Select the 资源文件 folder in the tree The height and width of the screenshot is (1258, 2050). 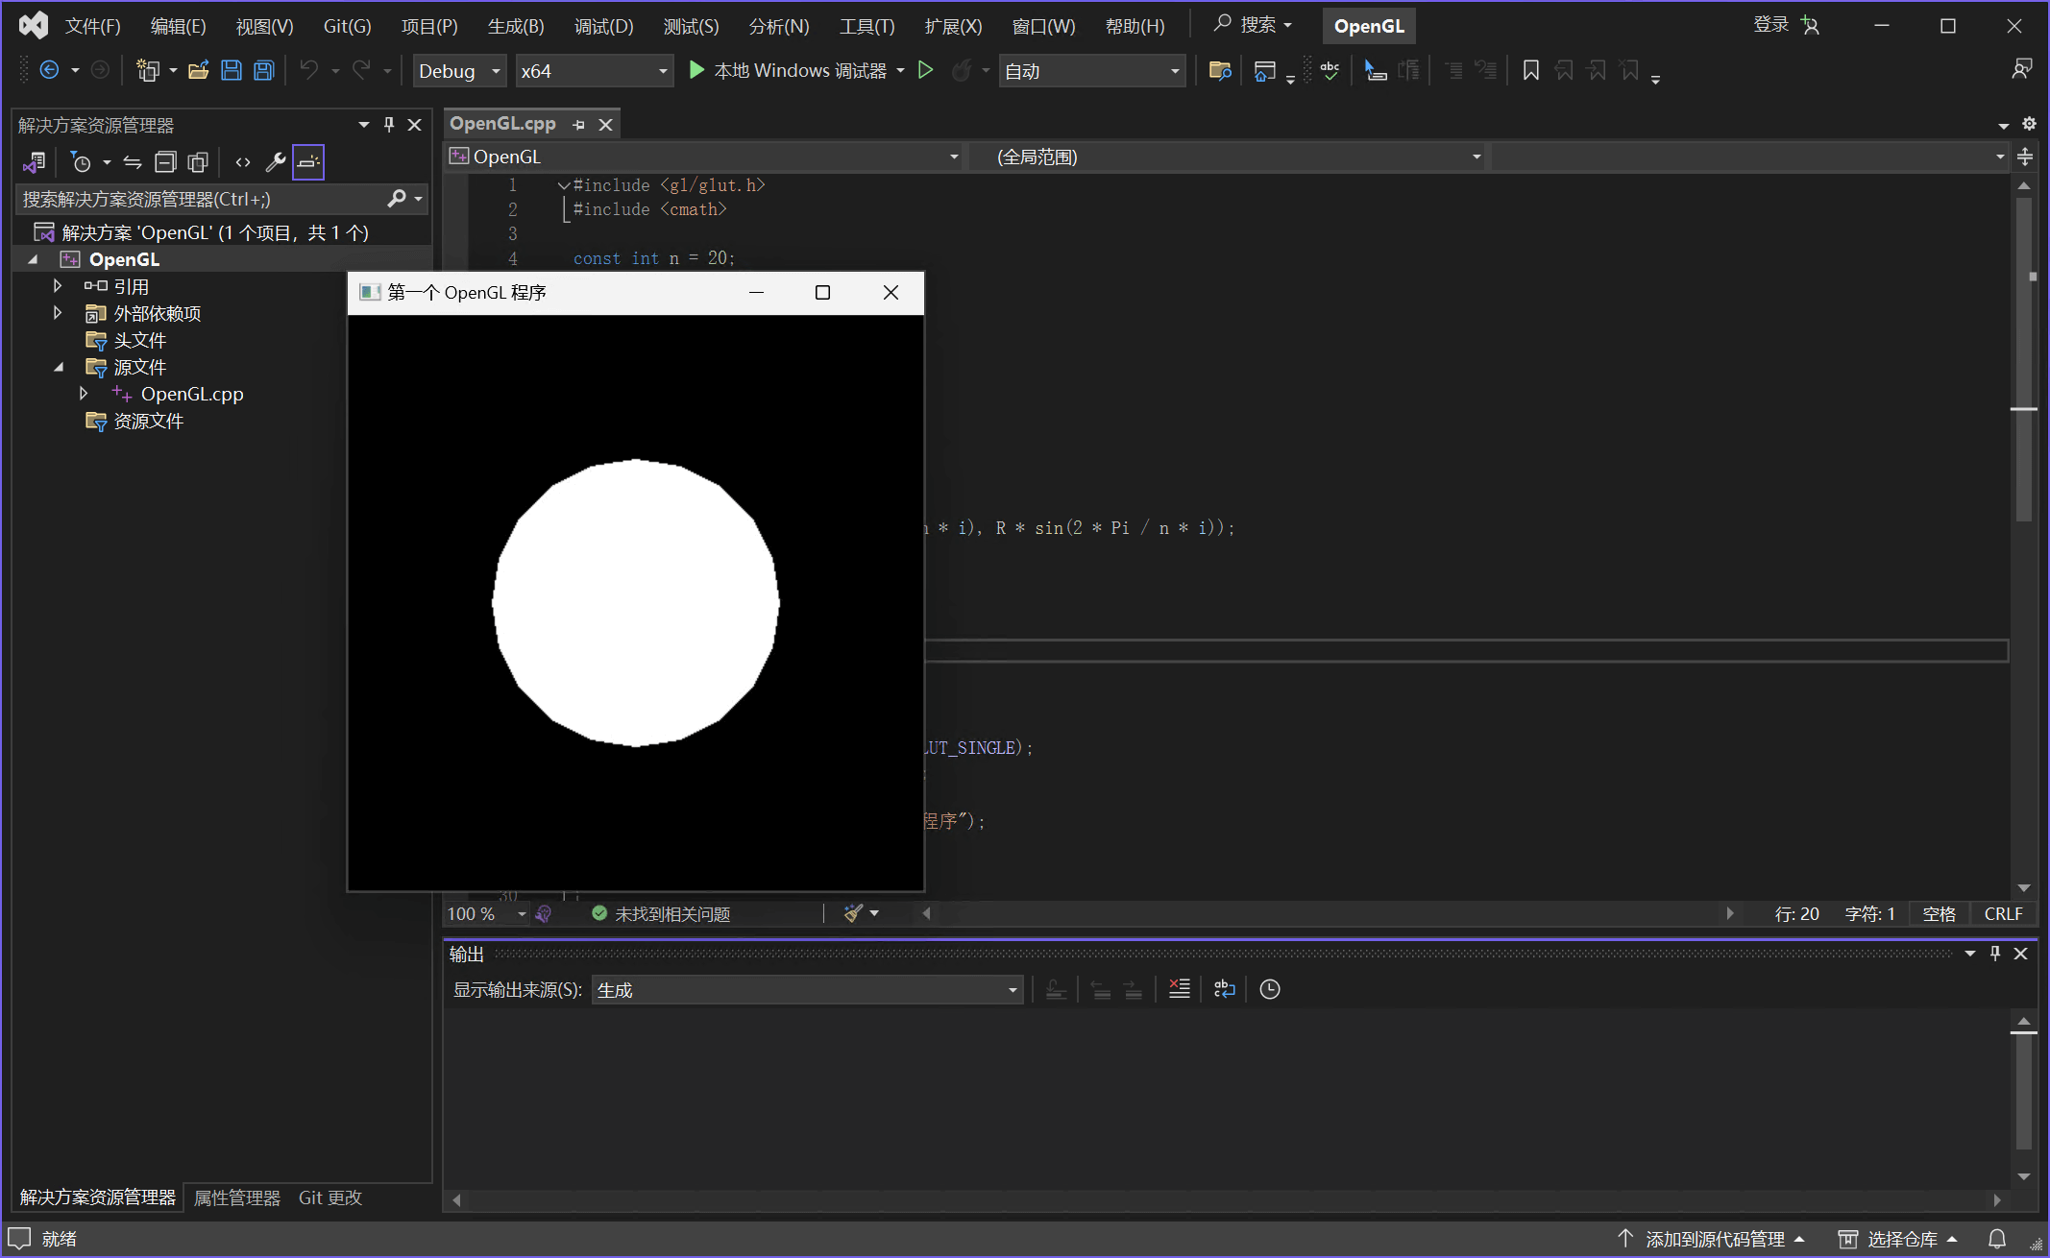click(x=149, y=421)
